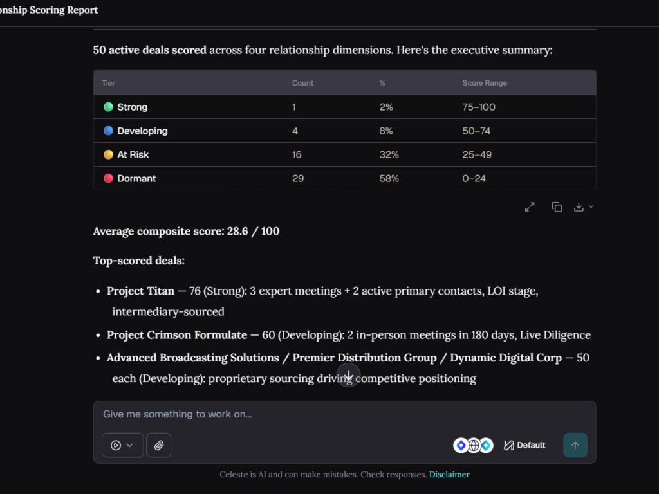The height and width of the screenshot is (494, 659).
Task: Select the green Strong tier dot
Action: [x=108, y=107]
